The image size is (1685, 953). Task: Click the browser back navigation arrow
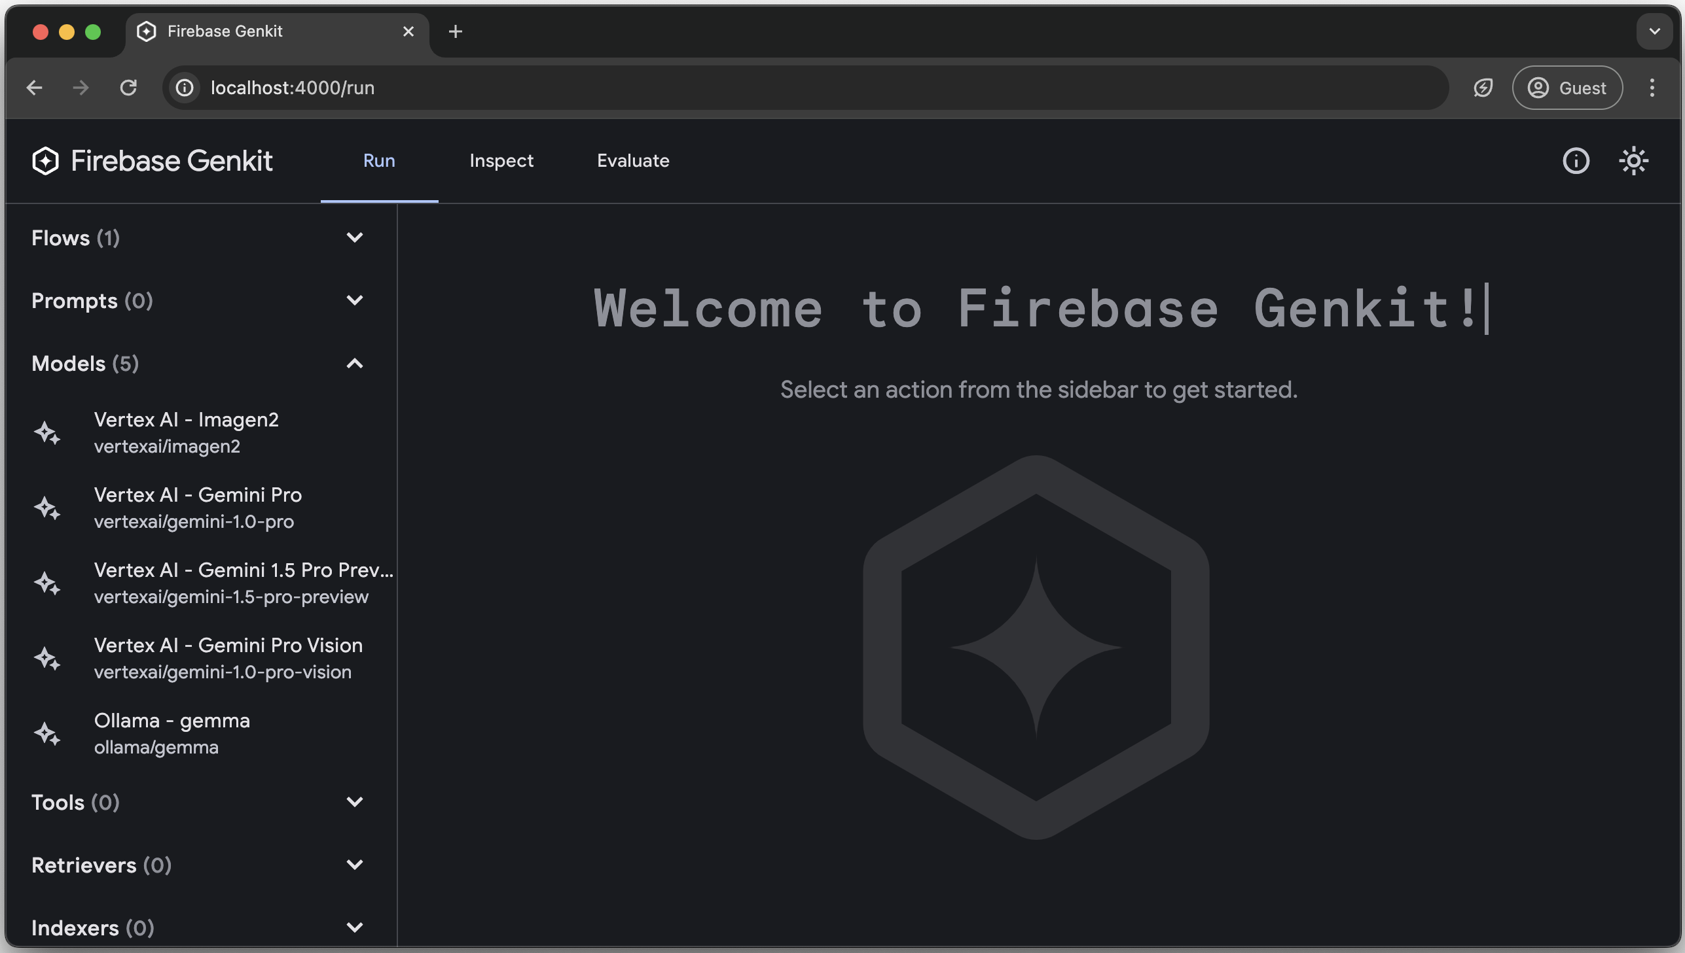tap(33, 88)
